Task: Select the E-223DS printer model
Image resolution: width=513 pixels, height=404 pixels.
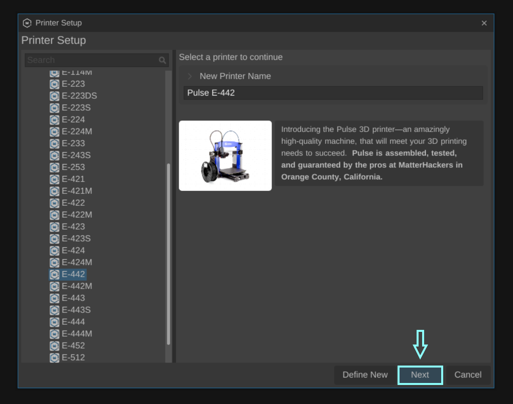Action: (79, 96)
